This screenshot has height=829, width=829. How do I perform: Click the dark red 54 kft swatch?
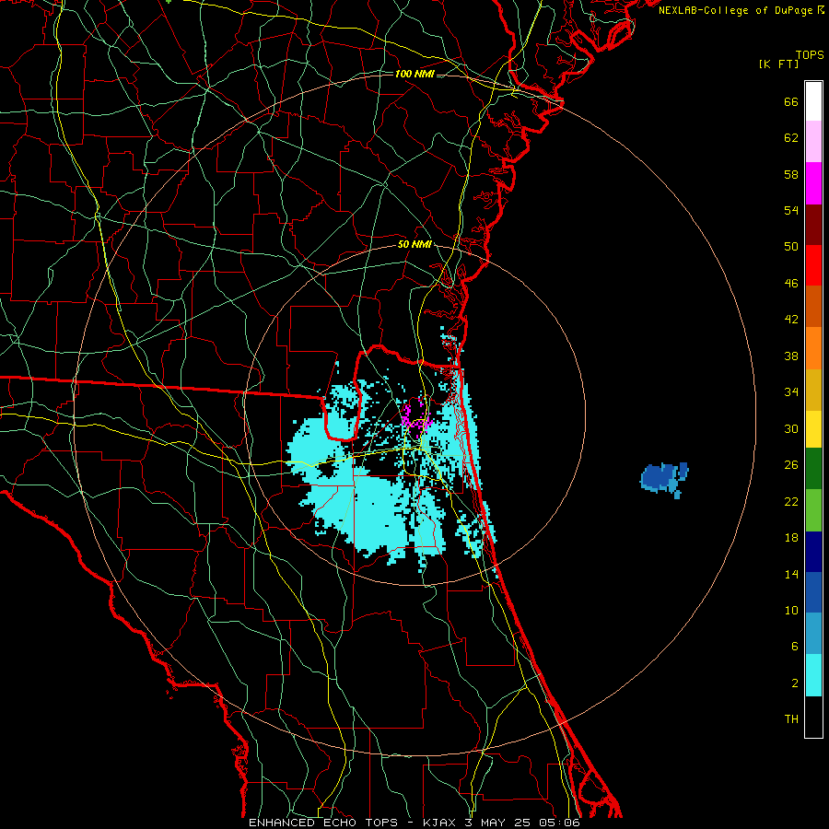coord(813,224)
